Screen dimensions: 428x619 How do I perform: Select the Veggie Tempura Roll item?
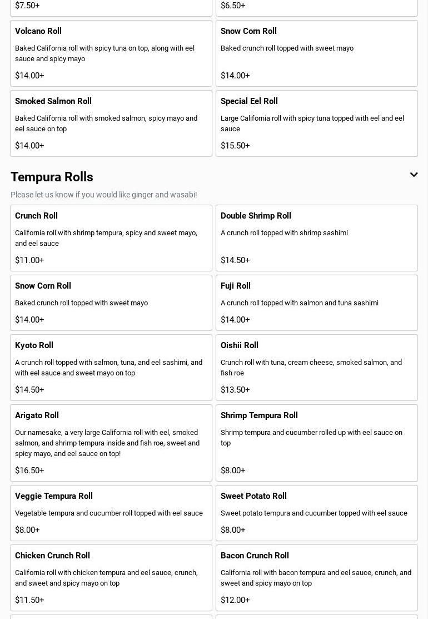click(x=111, y=513)
